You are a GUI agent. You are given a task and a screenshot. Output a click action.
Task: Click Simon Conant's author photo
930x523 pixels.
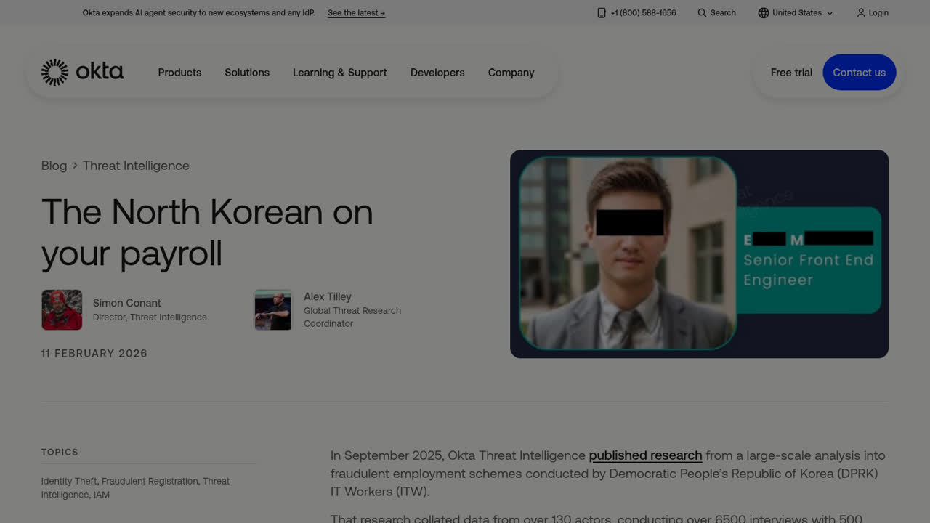tap(62, 309)
